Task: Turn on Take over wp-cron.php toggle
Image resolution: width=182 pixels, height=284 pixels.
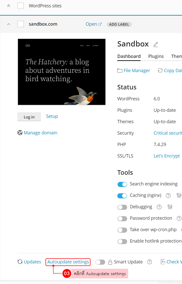Action: [x=122, y=230]
